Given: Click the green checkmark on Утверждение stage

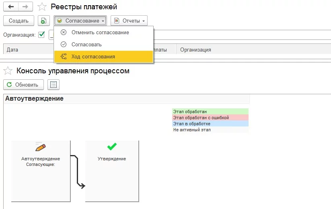Looking at the screenshot, I should coord(112,147).
